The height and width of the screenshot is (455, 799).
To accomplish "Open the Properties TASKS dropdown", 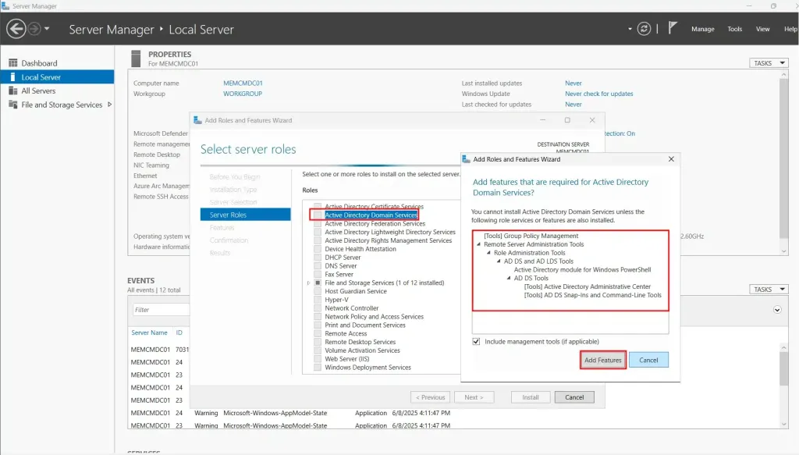I will coord(765,63).
